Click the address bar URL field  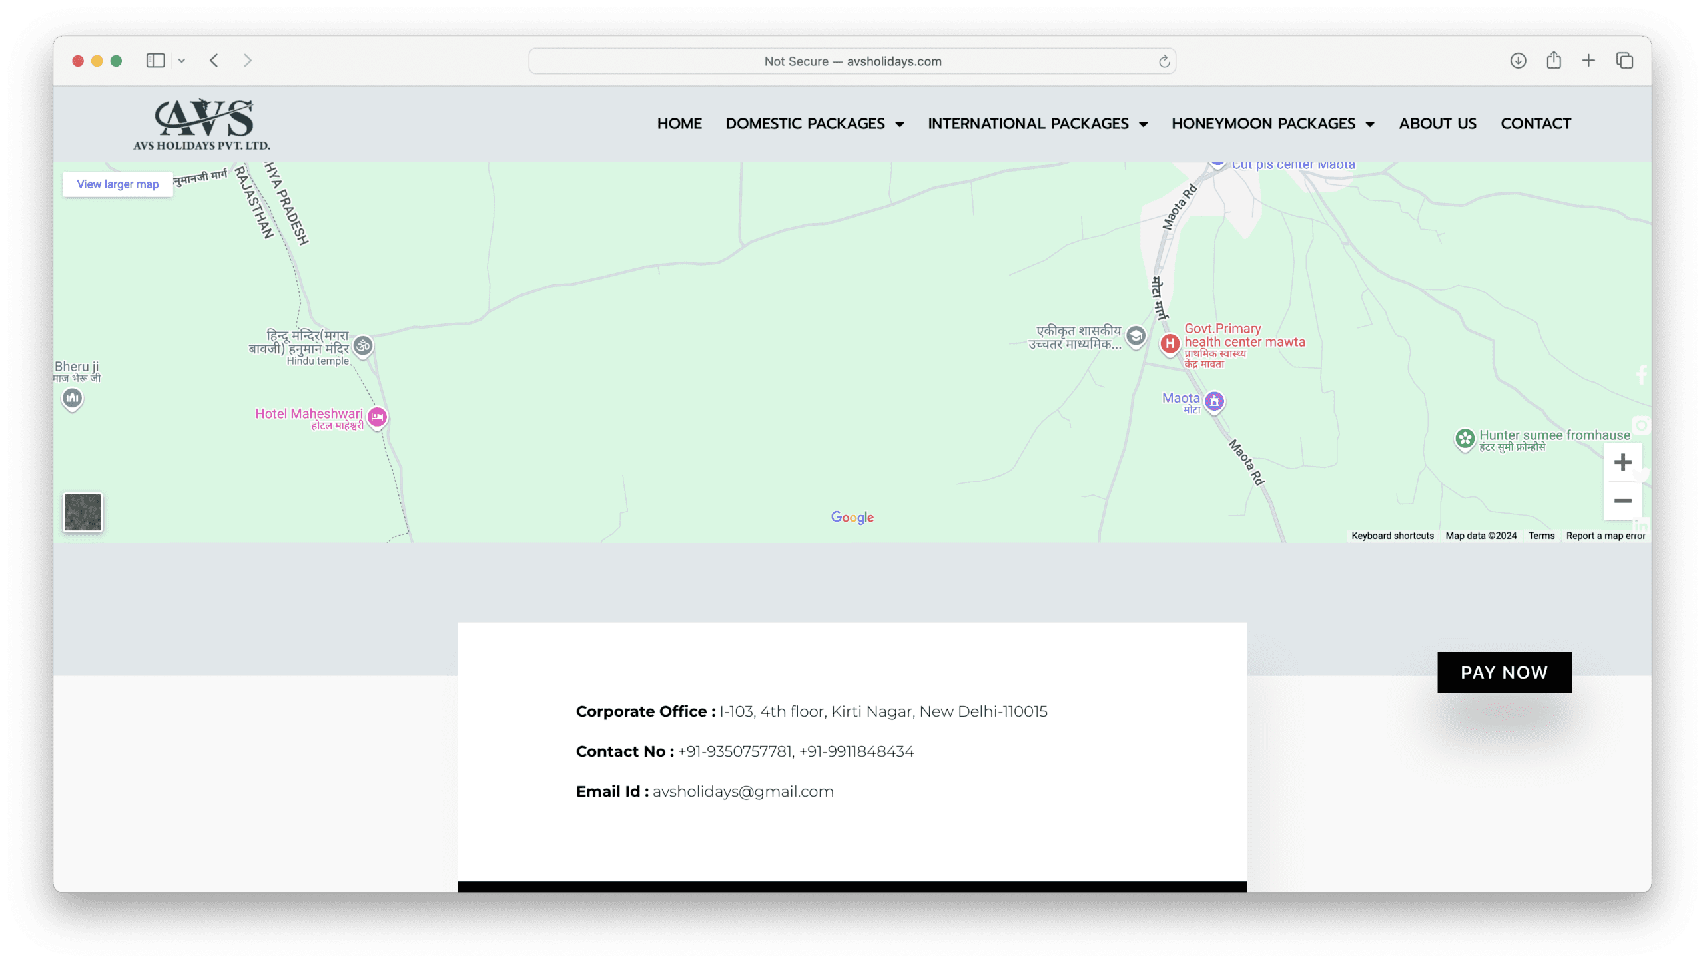pos(852,61)
